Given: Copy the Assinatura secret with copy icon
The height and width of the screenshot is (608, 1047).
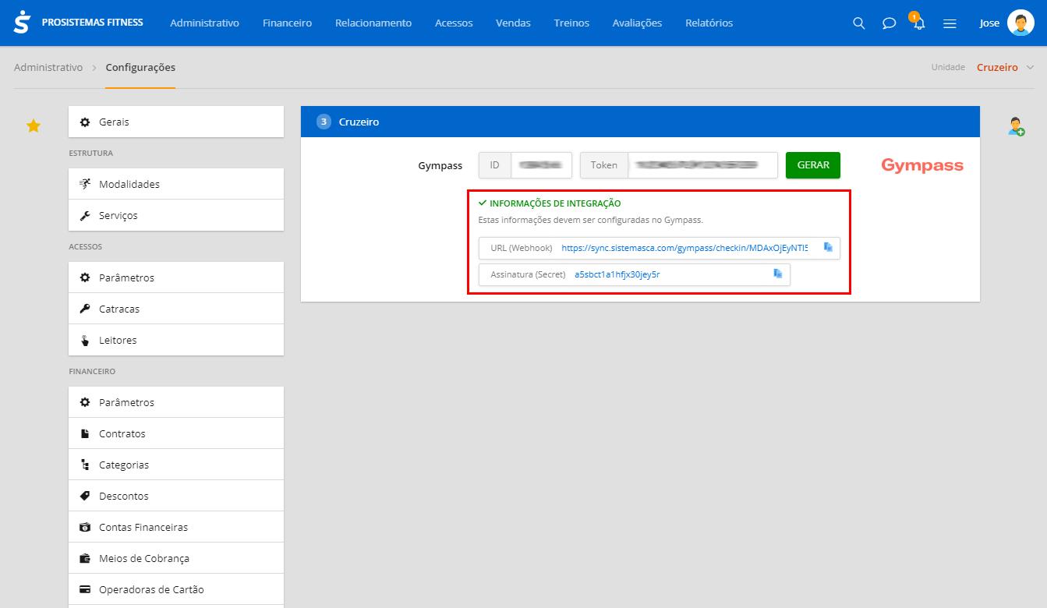Looking at the screenshot, I should [x=777, y=274].
